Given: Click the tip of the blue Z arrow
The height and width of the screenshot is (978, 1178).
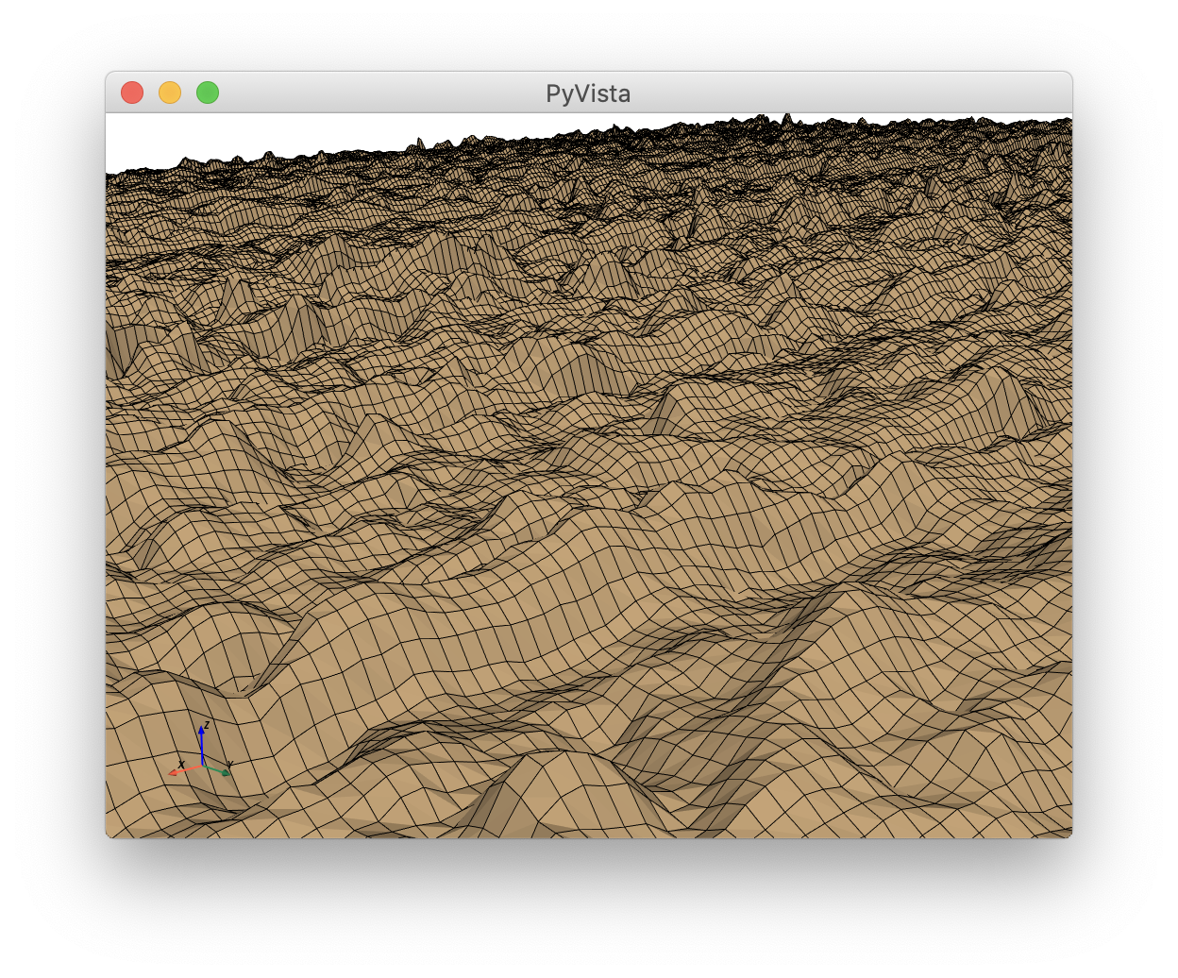Looking at the screenshot, I should 201,729.
